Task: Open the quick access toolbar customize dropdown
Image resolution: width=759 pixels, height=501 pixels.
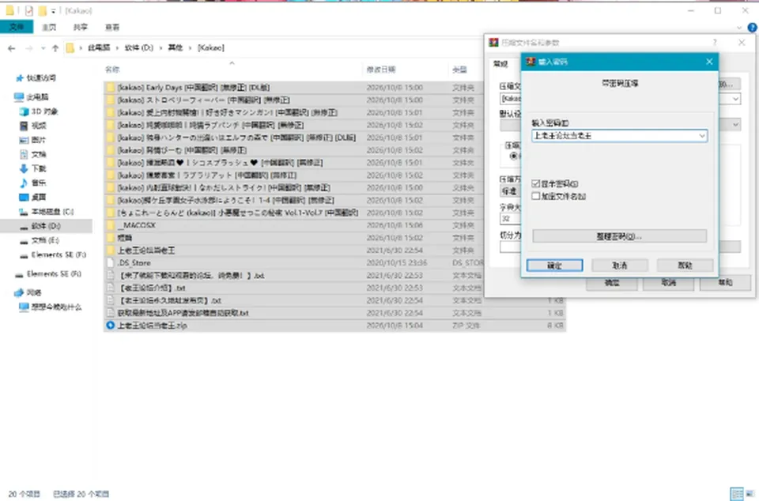Action: [53, 10]
